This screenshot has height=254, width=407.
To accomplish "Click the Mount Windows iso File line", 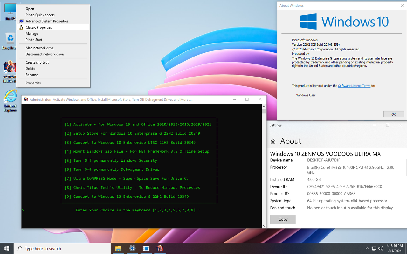I will tap(137, 151).
